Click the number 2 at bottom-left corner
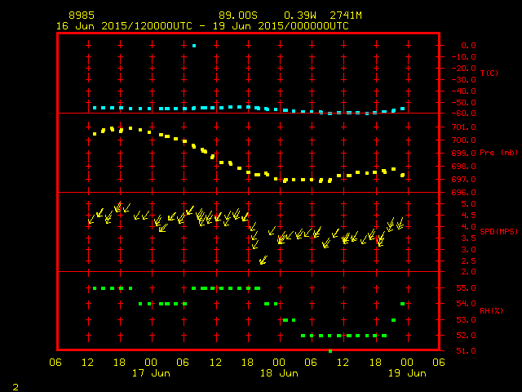This screenshot has width=522, height=392. (x=15, y=385)
